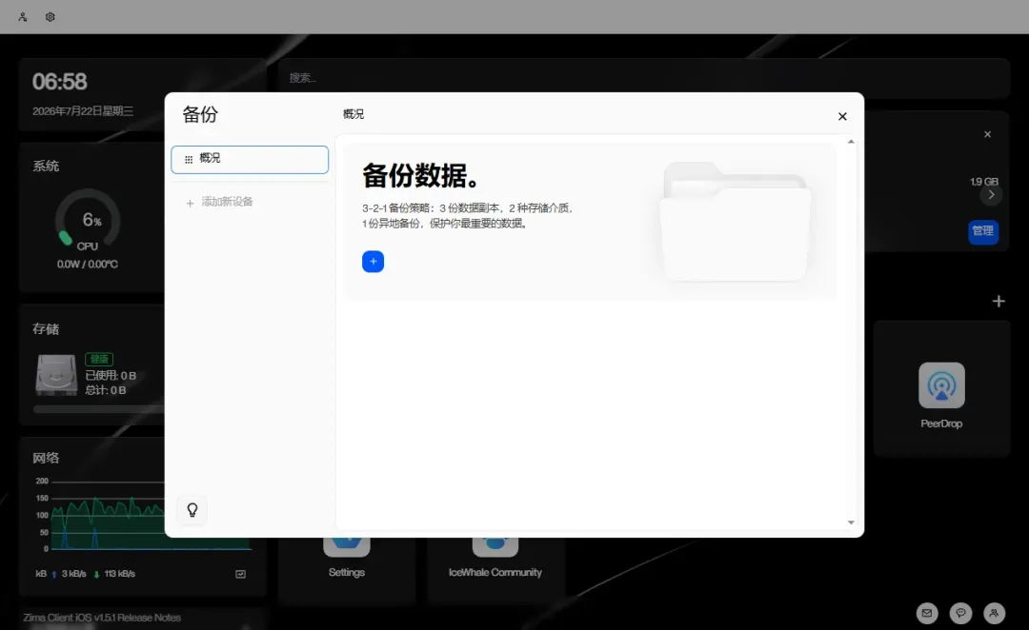Click the plus icon to add an app
1029x630 pixels.
pyautogui.click(x=999, y=301)
